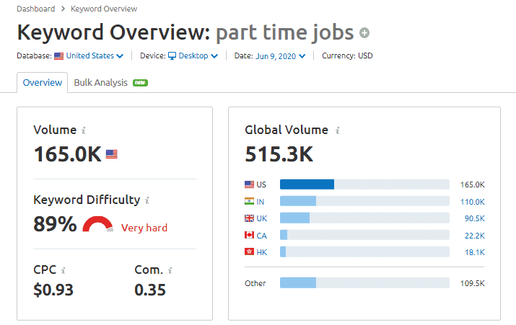Open the Desktop device dropdown

click(193, 55)
